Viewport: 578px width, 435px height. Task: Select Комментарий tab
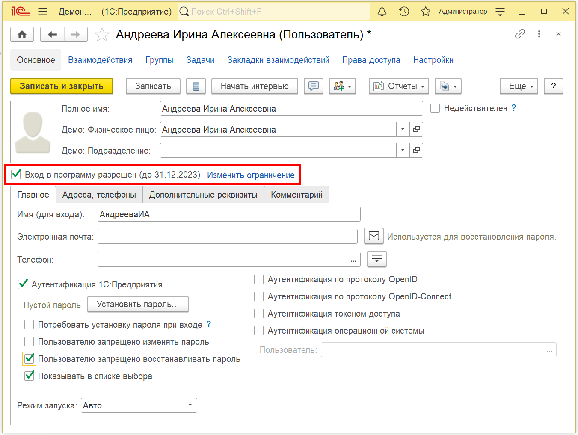(x=296, y=195)
